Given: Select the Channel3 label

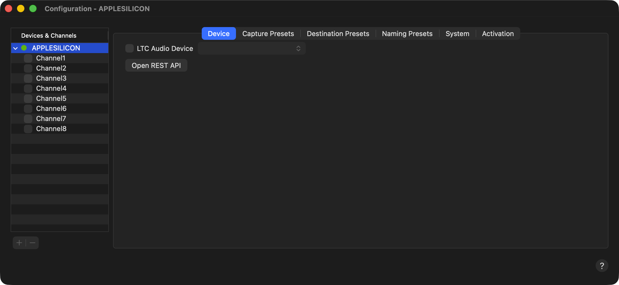Looking at the screenshot, I should 51,78.
